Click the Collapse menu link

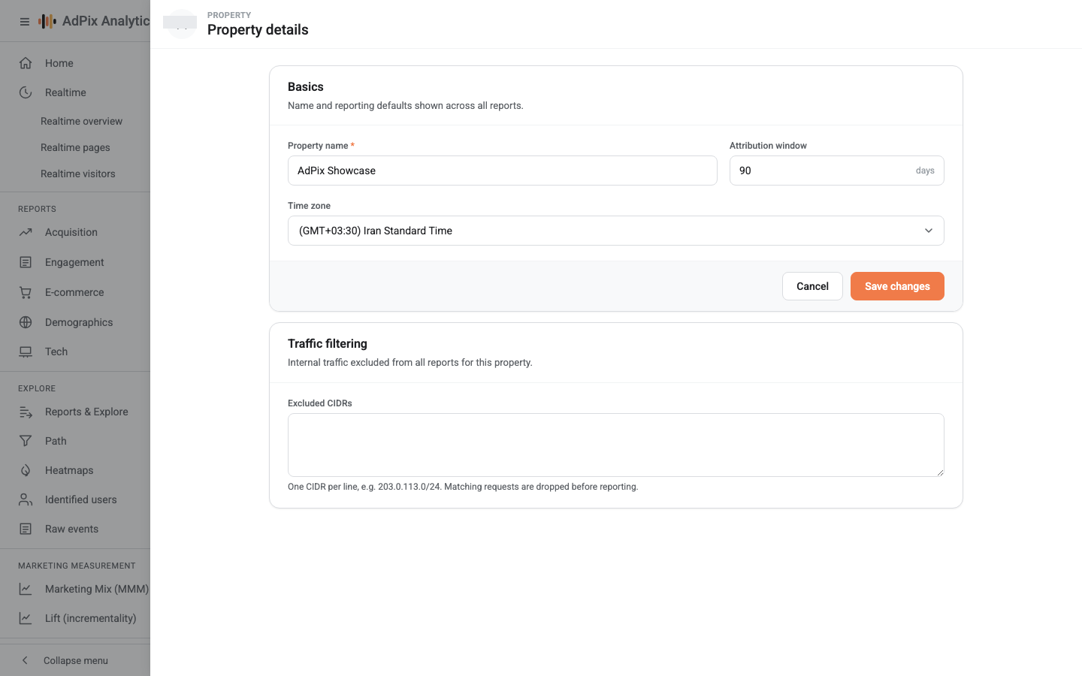pyautogui.click(x=76, y=660)
